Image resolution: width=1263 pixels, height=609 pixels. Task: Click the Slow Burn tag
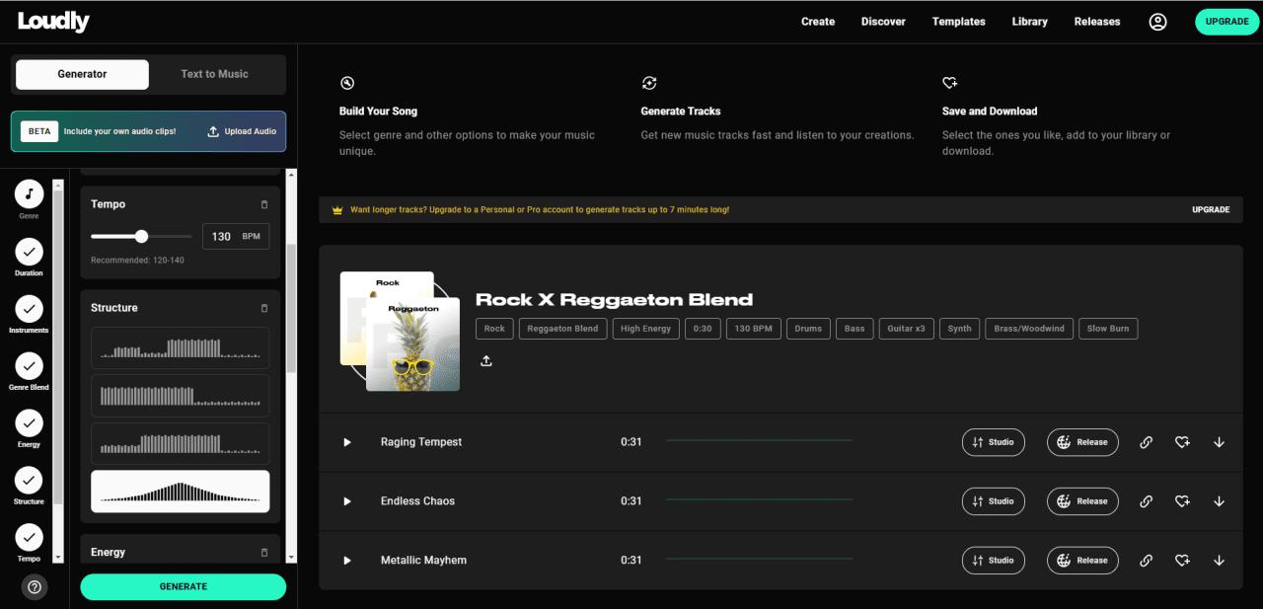pyautogui.click(x=1109, y=329)
